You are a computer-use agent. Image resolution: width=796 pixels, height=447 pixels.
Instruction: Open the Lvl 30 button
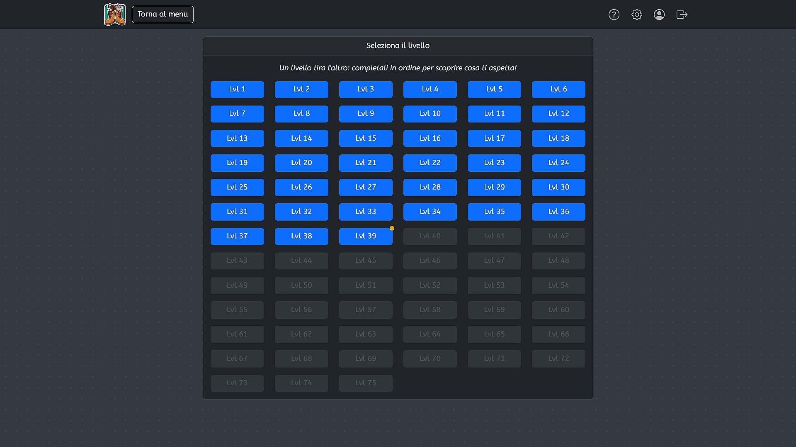click(x=558, y=187)
